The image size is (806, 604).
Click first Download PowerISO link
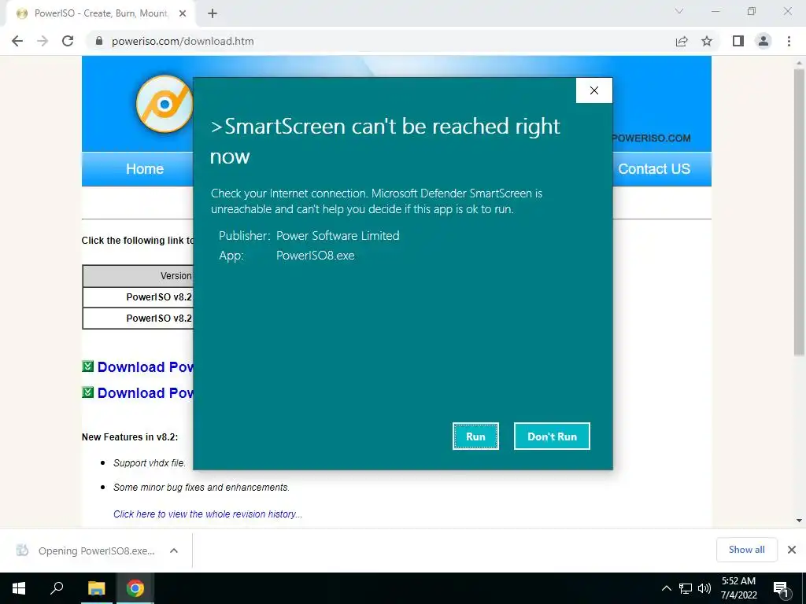(x=146, y=366)
